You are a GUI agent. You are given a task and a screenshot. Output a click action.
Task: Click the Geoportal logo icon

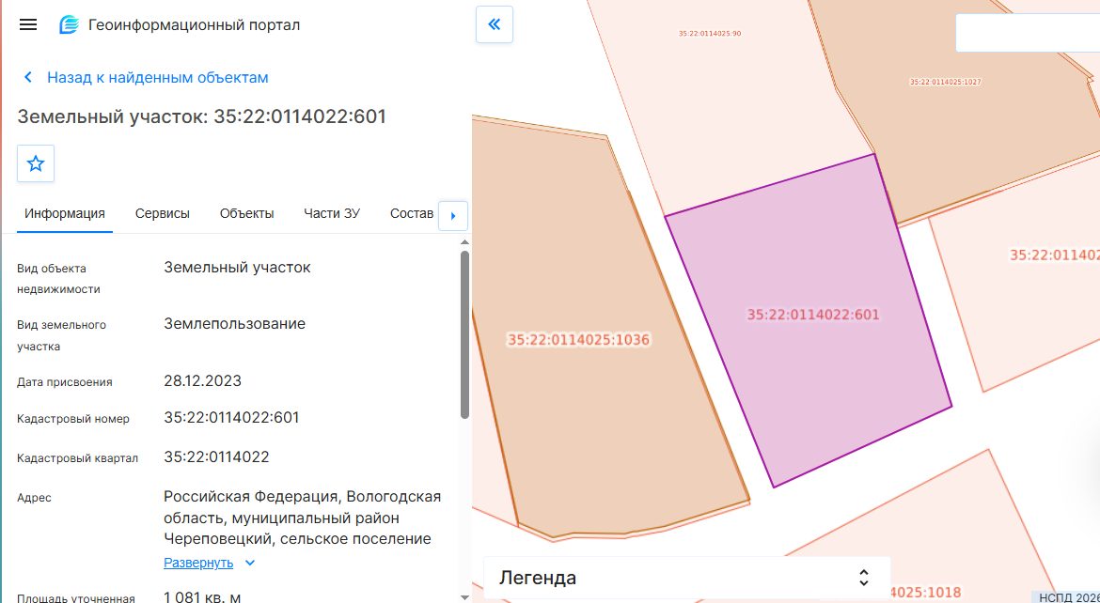69,24
